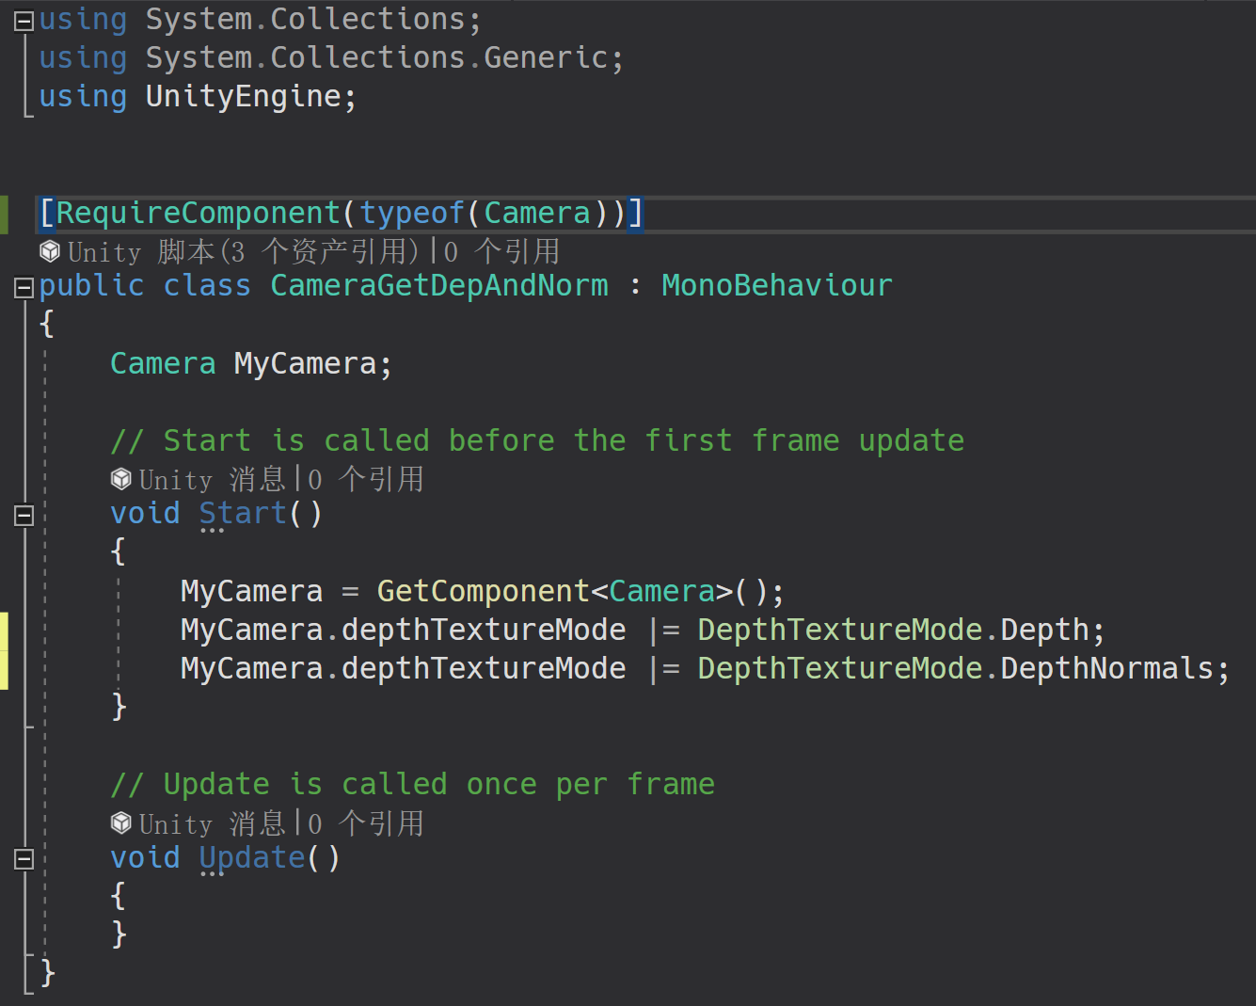This screenshot has width=1256, height=1006.
Task: Click Camera type in field declaration
Action: (x=163, y=363)
